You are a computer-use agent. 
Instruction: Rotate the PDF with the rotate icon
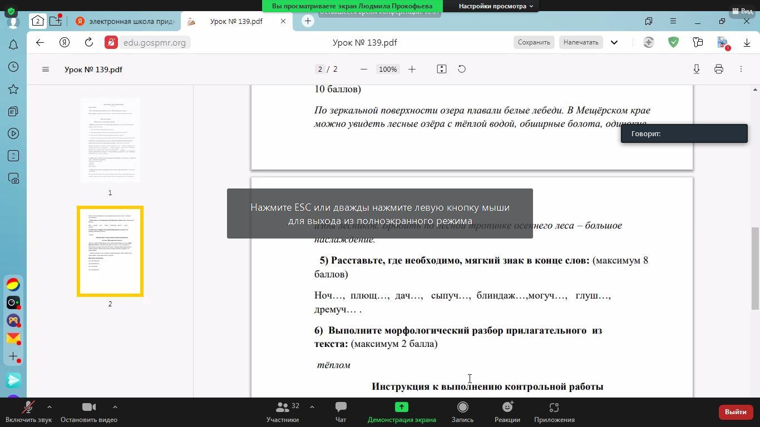tap(462, 69)
